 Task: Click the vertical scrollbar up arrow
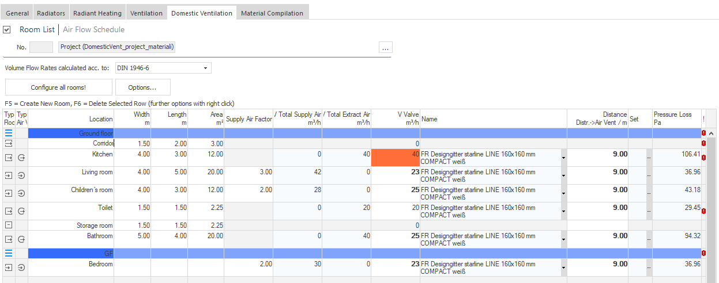pyautogui.click(x=711, y=133)
